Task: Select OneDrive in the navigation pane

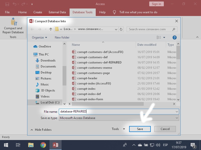Action: point(42,46)
